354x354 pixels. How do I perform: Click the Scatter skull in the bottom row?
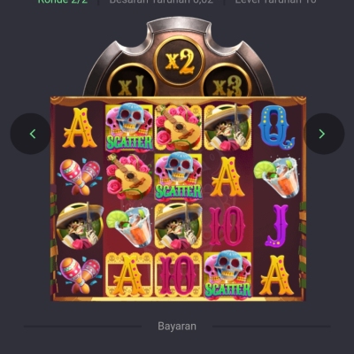click(227, 275)
